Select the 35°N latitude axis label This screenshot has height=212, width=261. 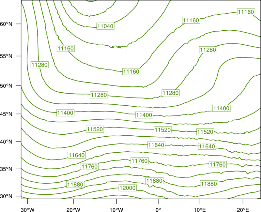[x=6, y=169]
